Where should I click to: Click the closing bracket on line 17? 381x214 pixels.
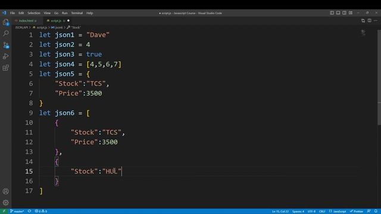41,191
